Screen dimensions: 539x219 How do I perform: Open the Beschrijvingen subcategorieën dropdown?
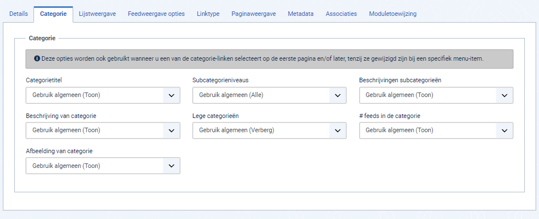point(436,95)
